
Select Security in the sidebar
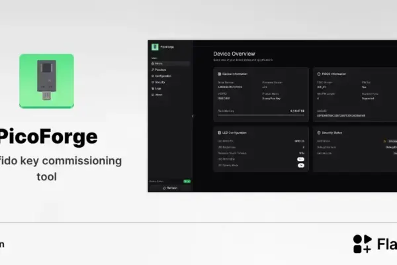[170, 82]
